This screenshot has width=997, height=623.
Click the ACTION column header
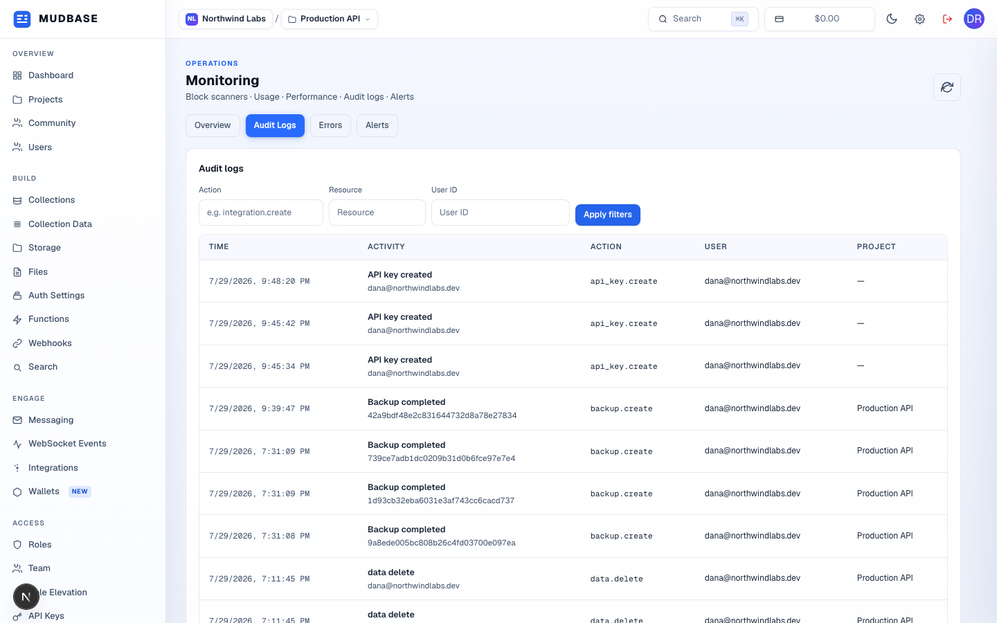point(606,246)
